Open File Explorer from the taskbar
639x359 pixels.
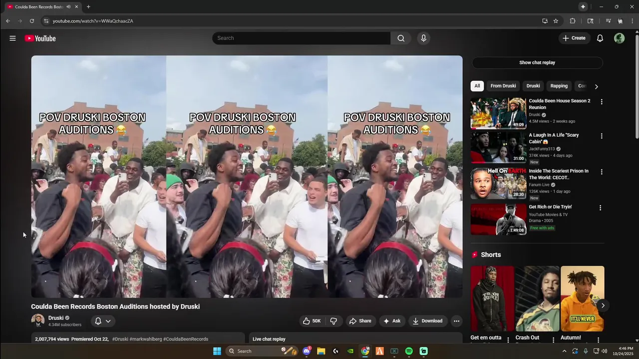click(x=321, y=351)
